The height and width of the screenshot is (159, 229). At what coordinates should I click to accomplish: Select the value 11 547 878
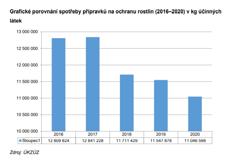point(161,141)
